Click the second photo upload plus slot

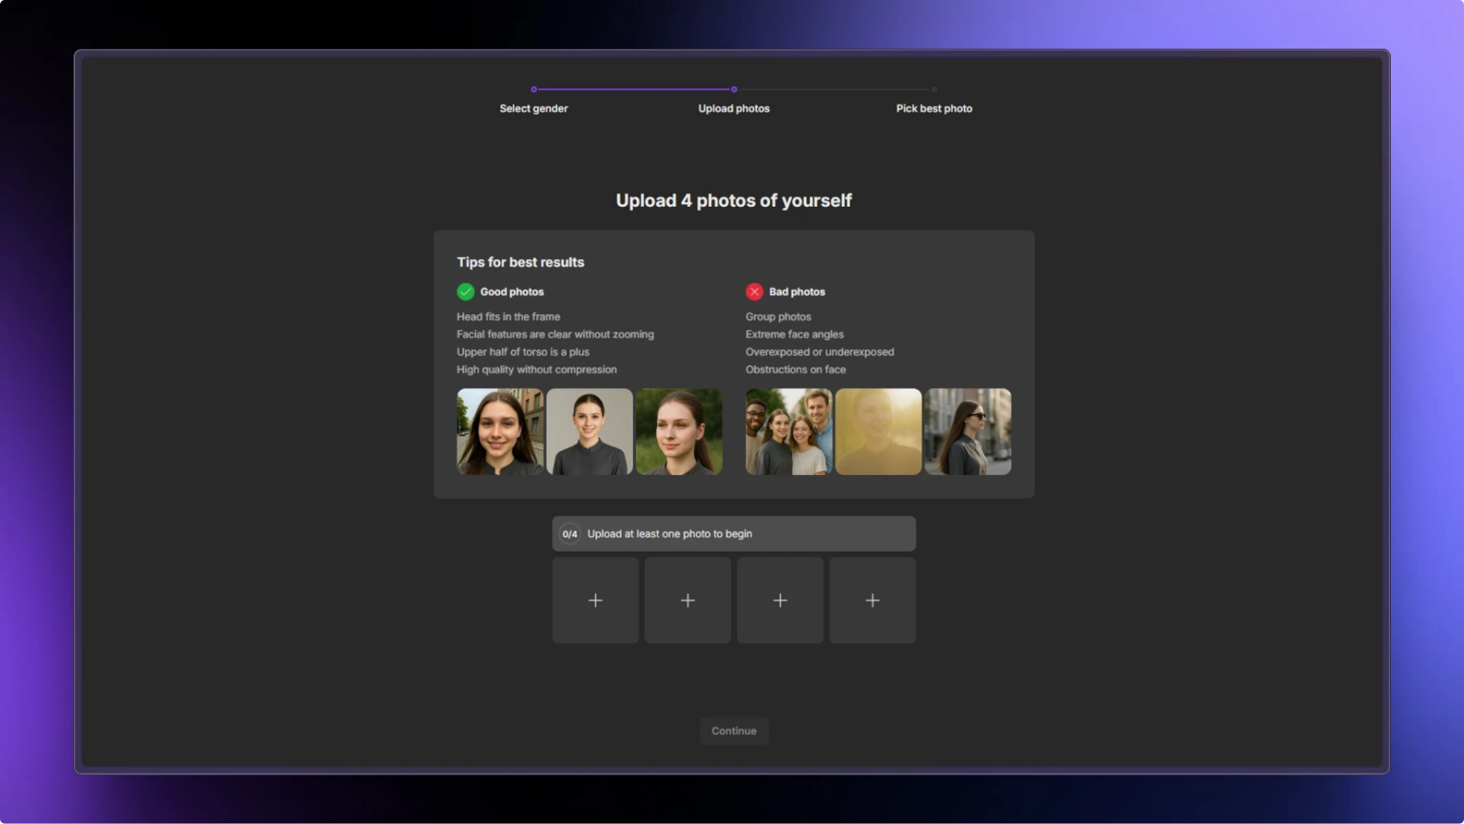[687, 600]
